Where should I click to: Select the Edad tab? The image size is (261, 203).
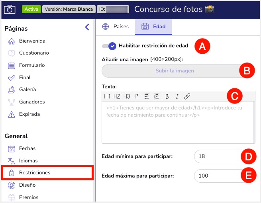pos(154,27)
